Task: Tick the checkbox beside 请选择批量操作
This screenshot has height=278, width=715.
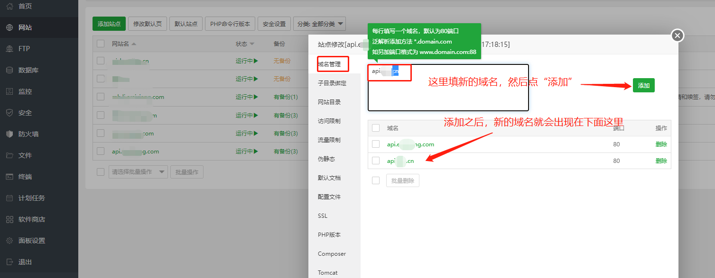Action: 101,172
